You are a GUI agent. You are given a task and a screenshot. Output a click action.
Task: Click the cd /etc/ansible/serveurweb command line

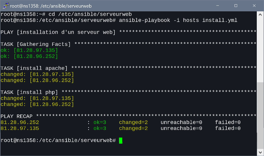[66, 14]
